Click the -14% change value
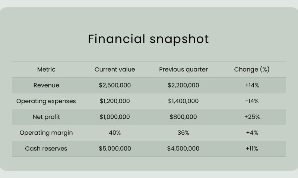The image size is (298, 178). pos(252,101)
